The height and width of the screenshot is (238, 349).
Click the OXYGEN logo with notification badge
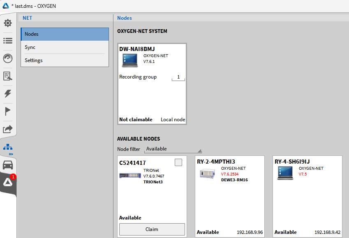[8, 183]
